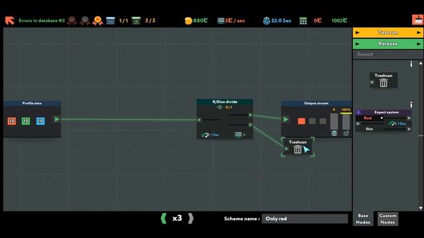Screen dimensions: 424x238
Task: Click the first dark bronze medal icon
Action: point(72,20)
